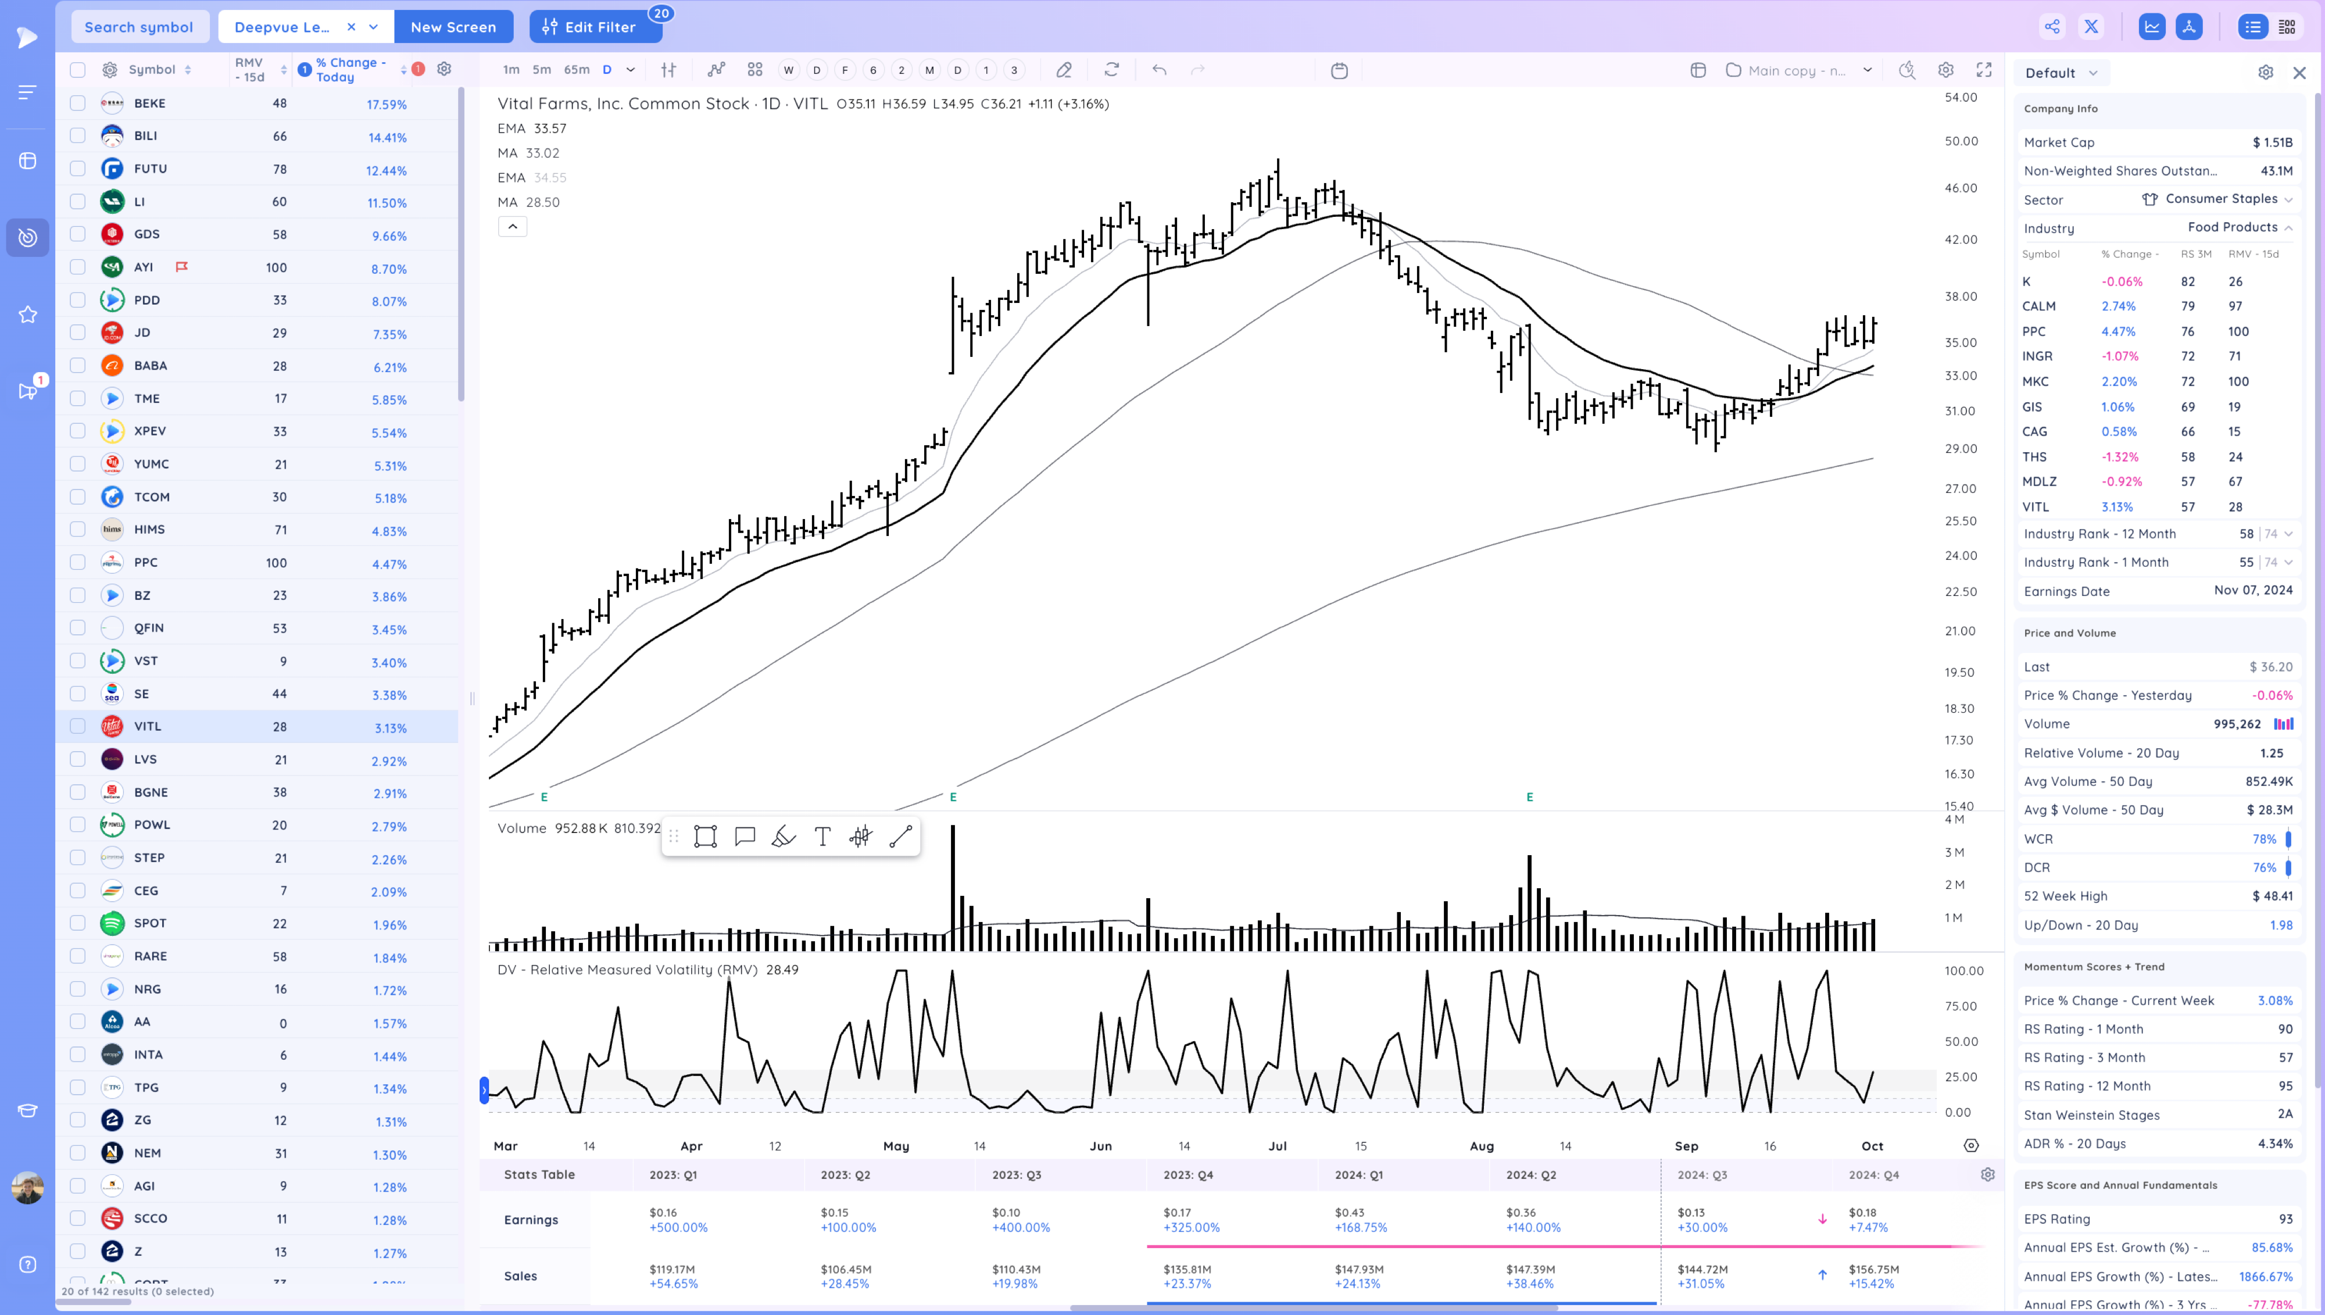The height and width of the screenshot is (1315, 2325).
Task: Switch to the 65m timeframe
Action: [576, 70]
